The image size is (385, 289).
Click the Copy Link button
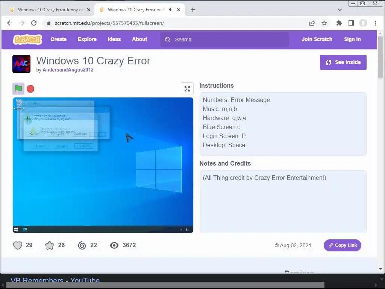(342, 245)
